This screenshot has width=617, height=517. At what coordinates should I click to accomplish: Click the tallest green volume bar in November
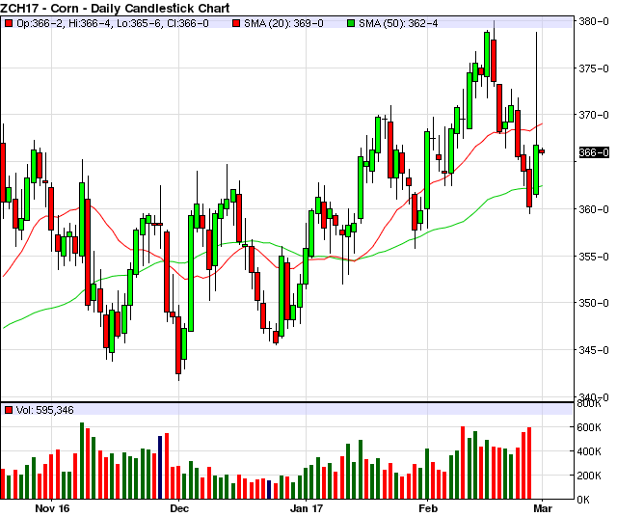82,461
